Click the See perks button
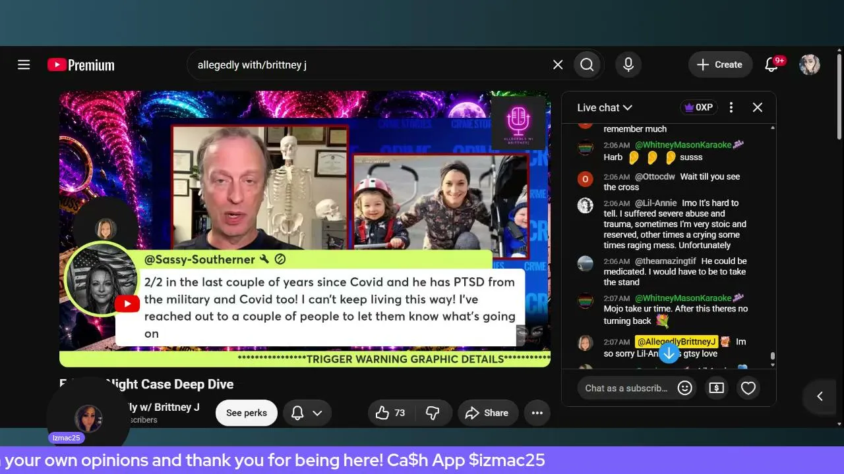The height and width of the screenshot is (474, 844). pos(247,413)
